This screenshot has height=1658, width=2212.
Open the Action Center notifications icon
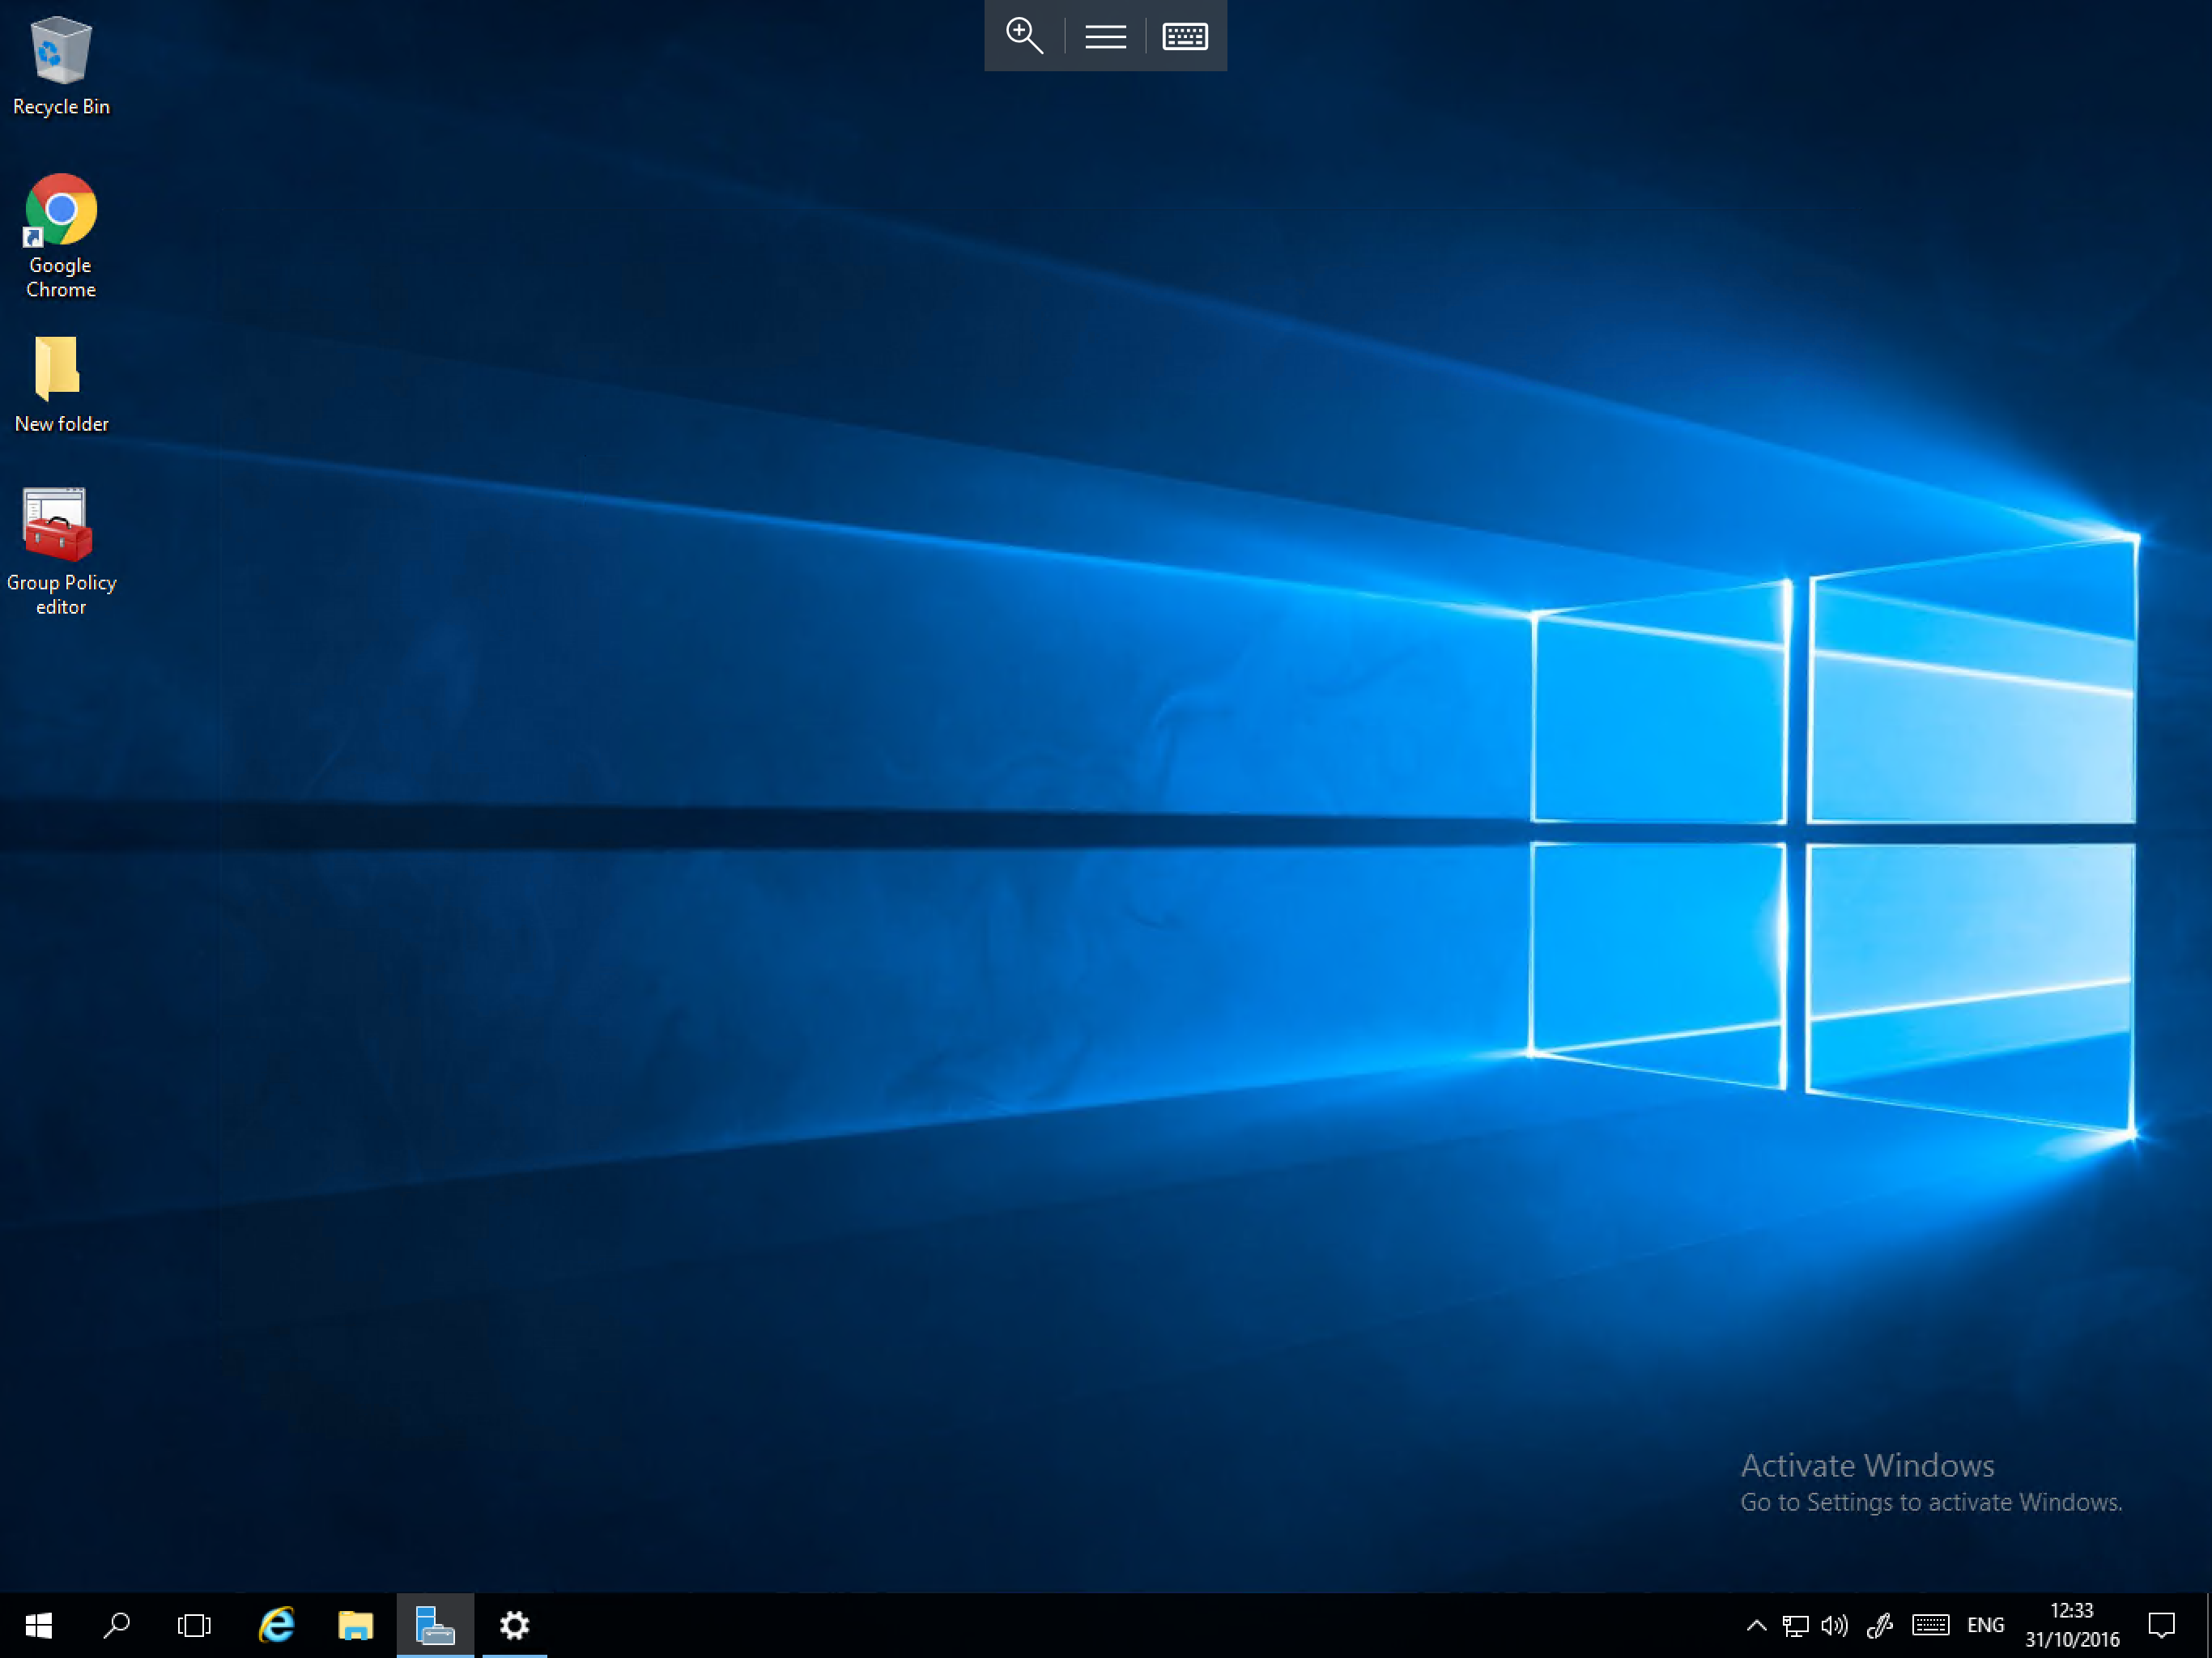[x=2162, y=1625]
